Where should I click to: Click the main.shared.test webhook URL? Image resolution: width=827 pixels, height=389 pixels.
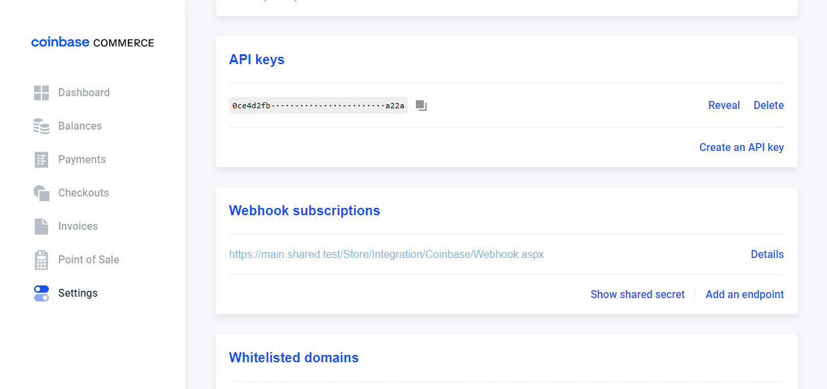pos(386,255)
